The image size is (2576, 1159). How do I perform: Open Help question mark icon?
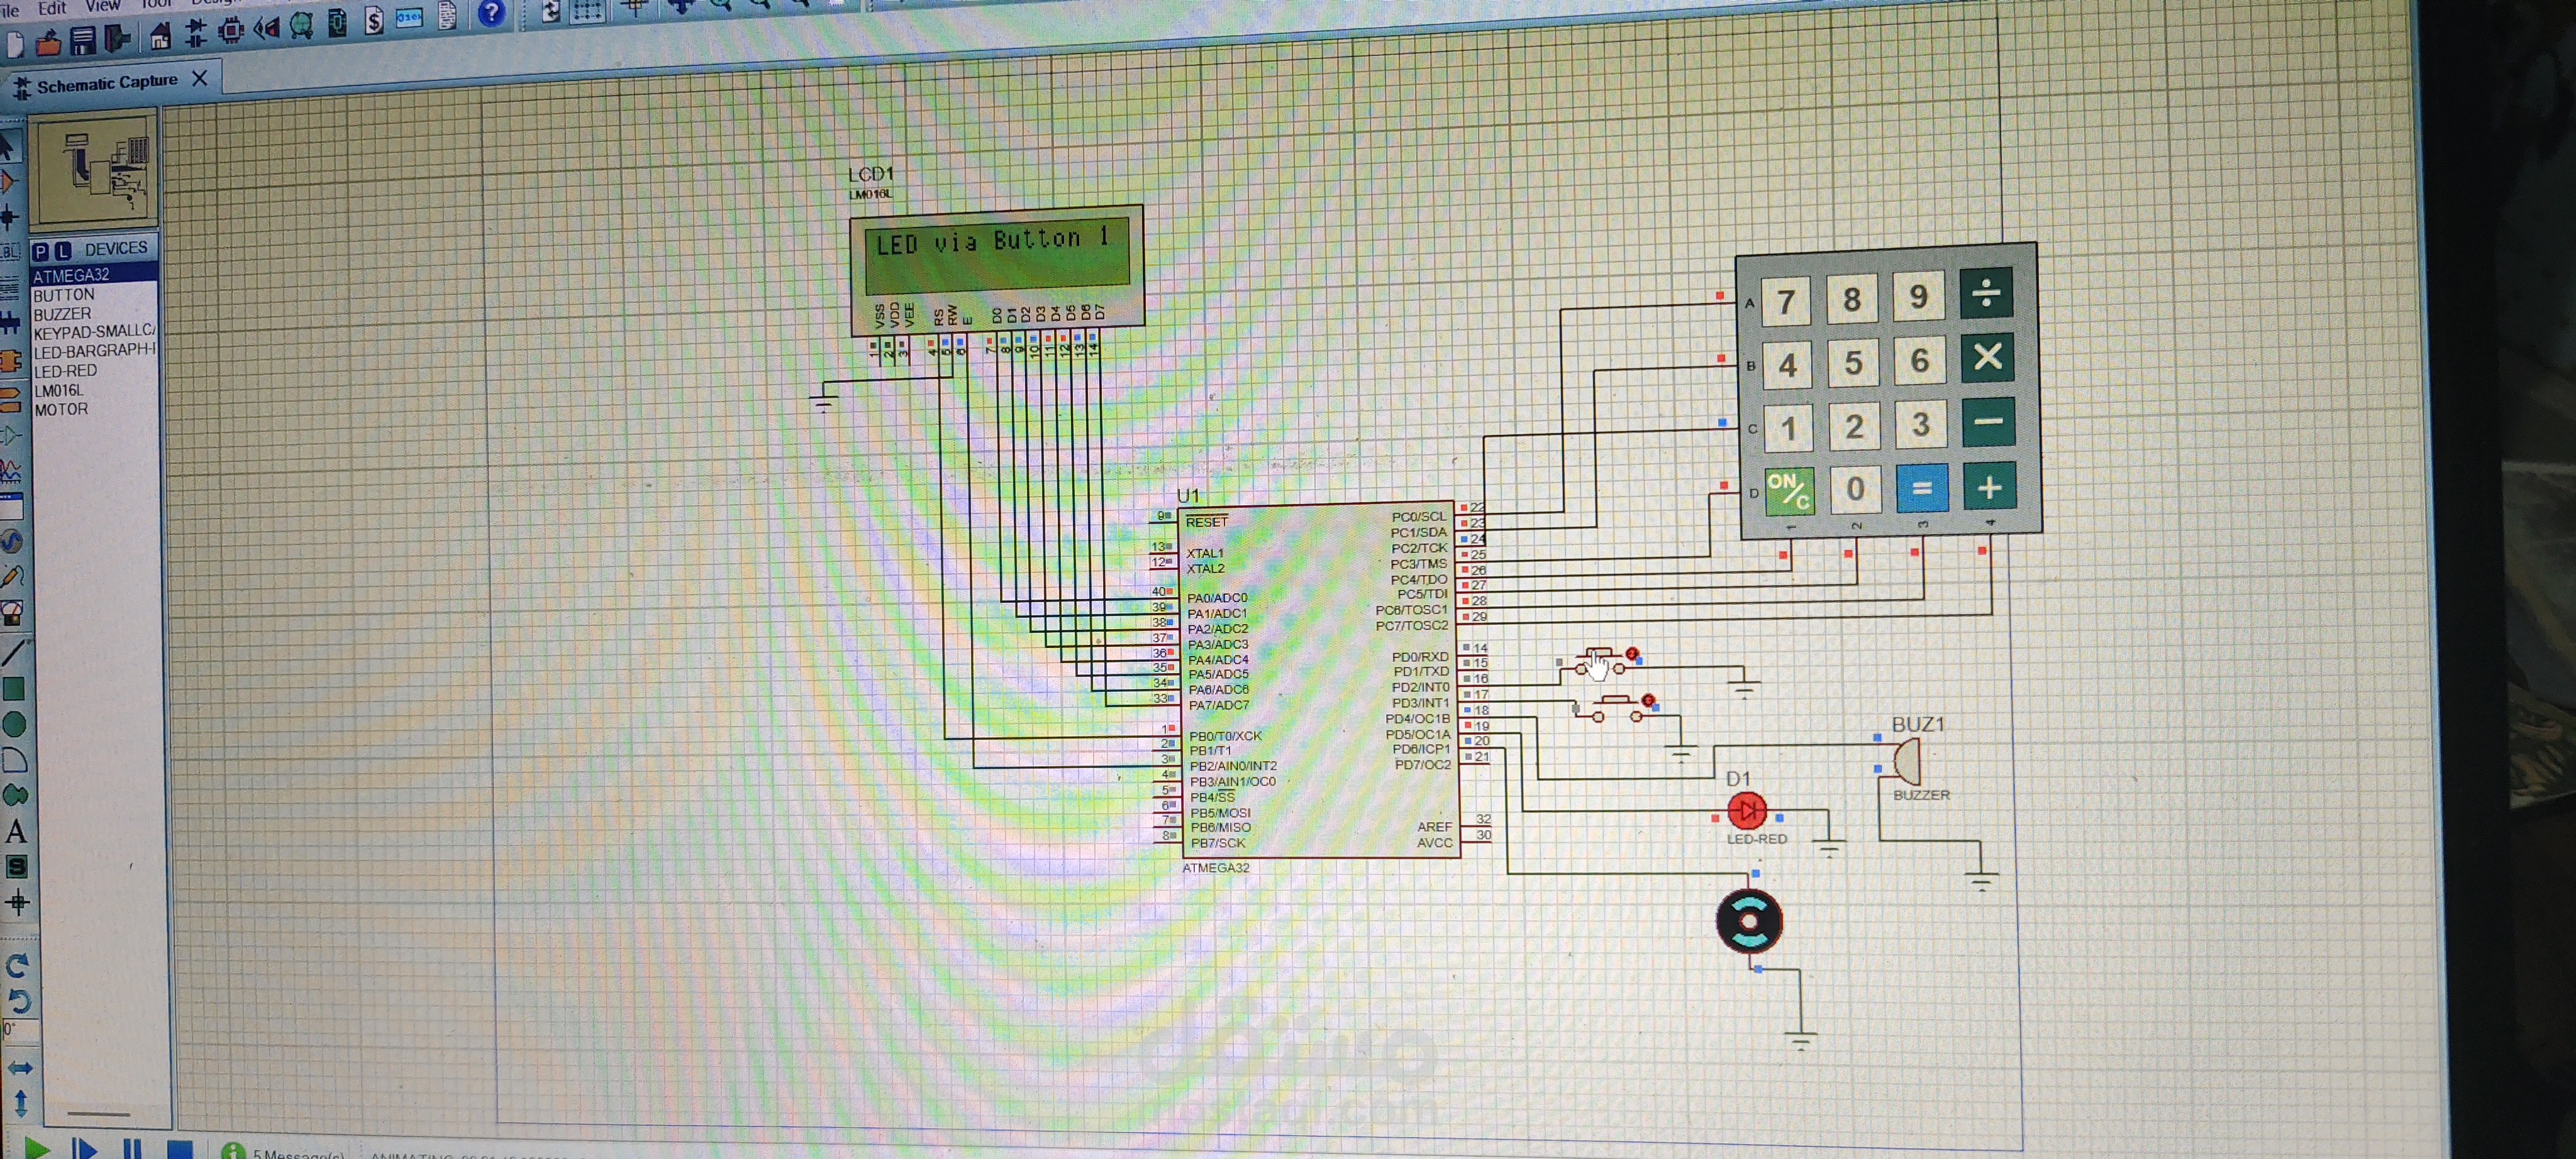point(491,13)
